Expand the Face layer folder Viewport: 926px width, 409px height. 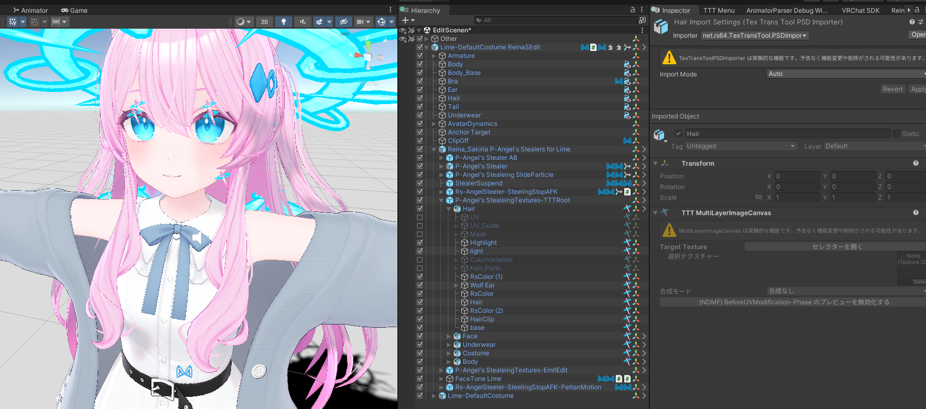point(449,336)
